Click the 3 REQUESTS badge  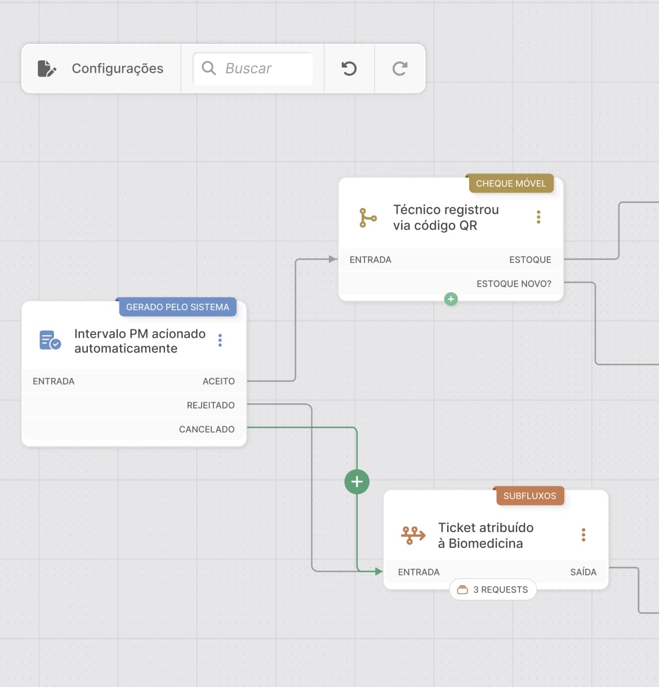[x=493, y=590]
